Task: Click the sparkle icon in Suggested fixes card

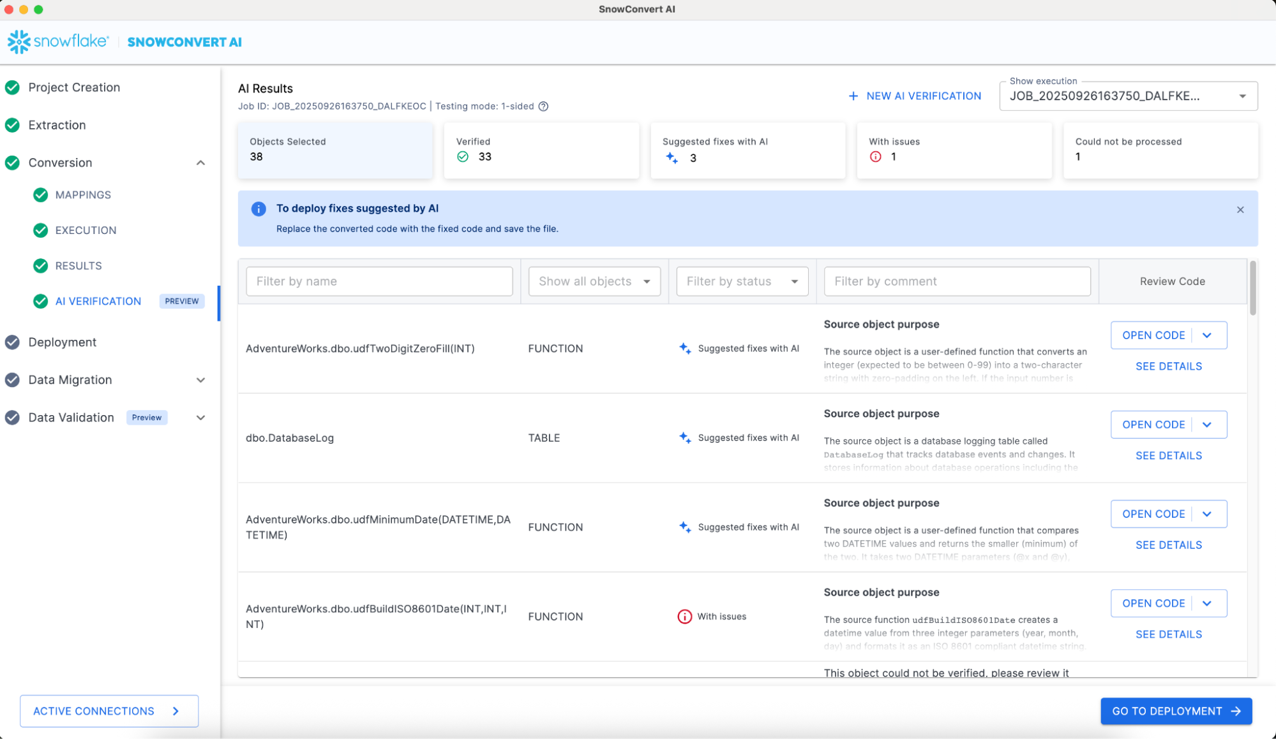Action: click(672, 157)
